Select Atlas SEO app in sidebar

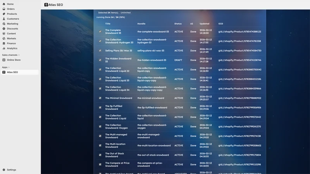[20, 72]
